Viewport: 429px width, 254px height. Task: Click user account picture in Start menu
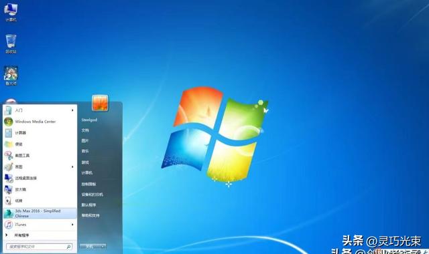tap(100, 103)
